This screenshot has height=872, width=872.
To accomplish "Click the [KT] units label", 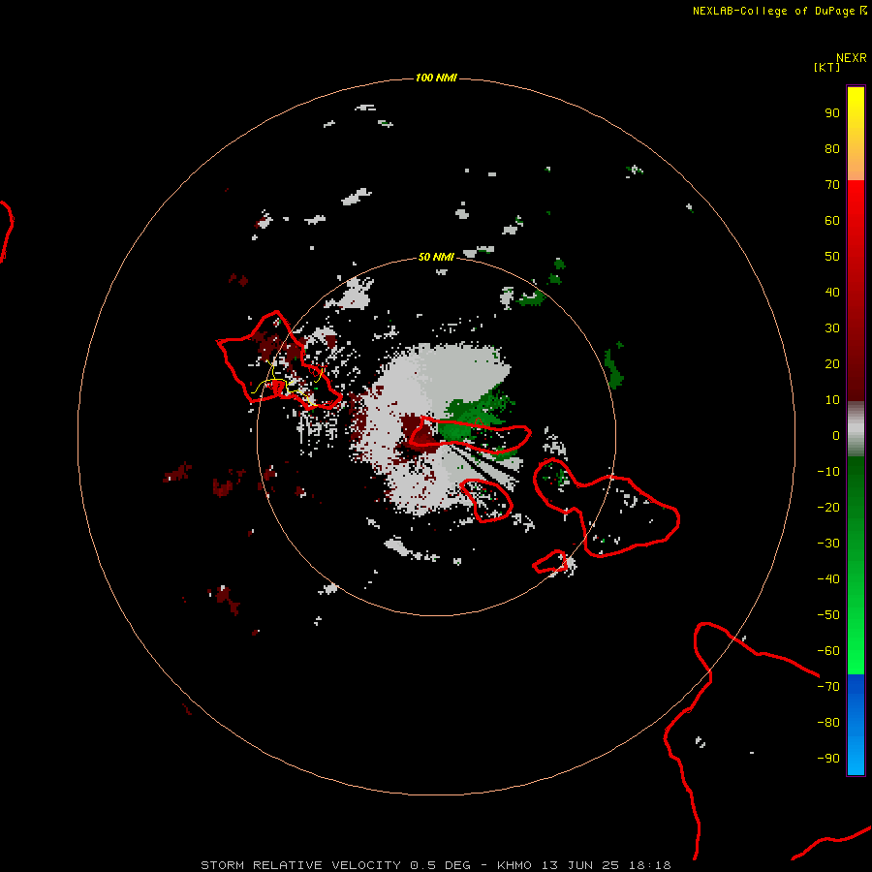I will (826, 67).
